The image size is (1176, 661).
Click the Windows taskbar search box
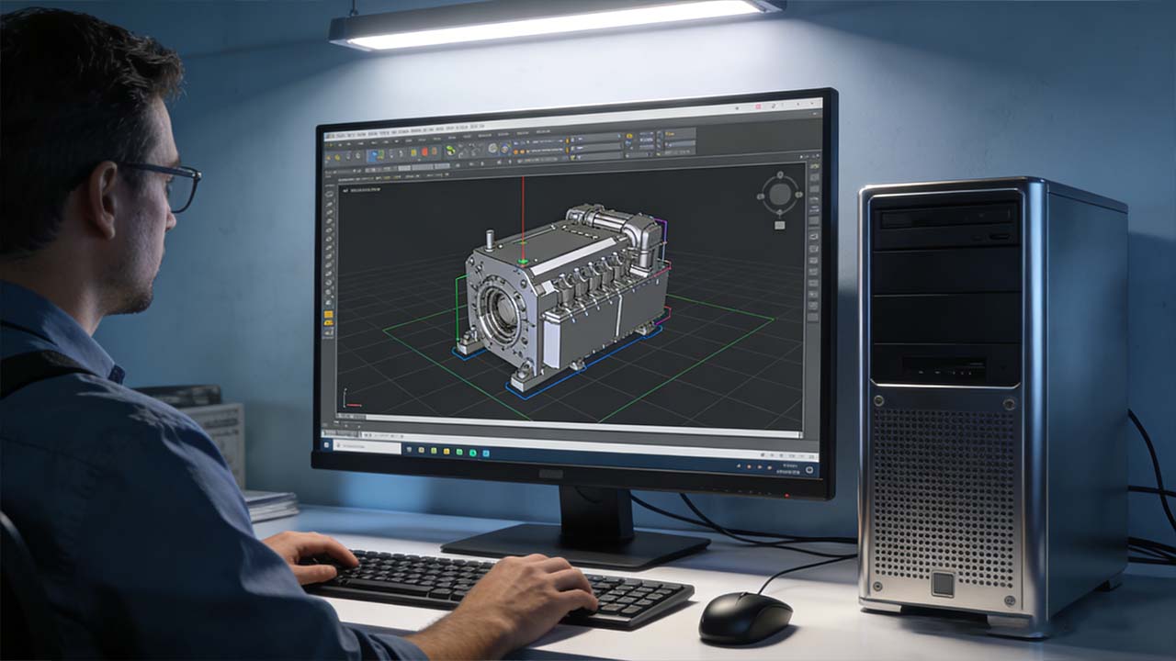(x=366, y=447)
